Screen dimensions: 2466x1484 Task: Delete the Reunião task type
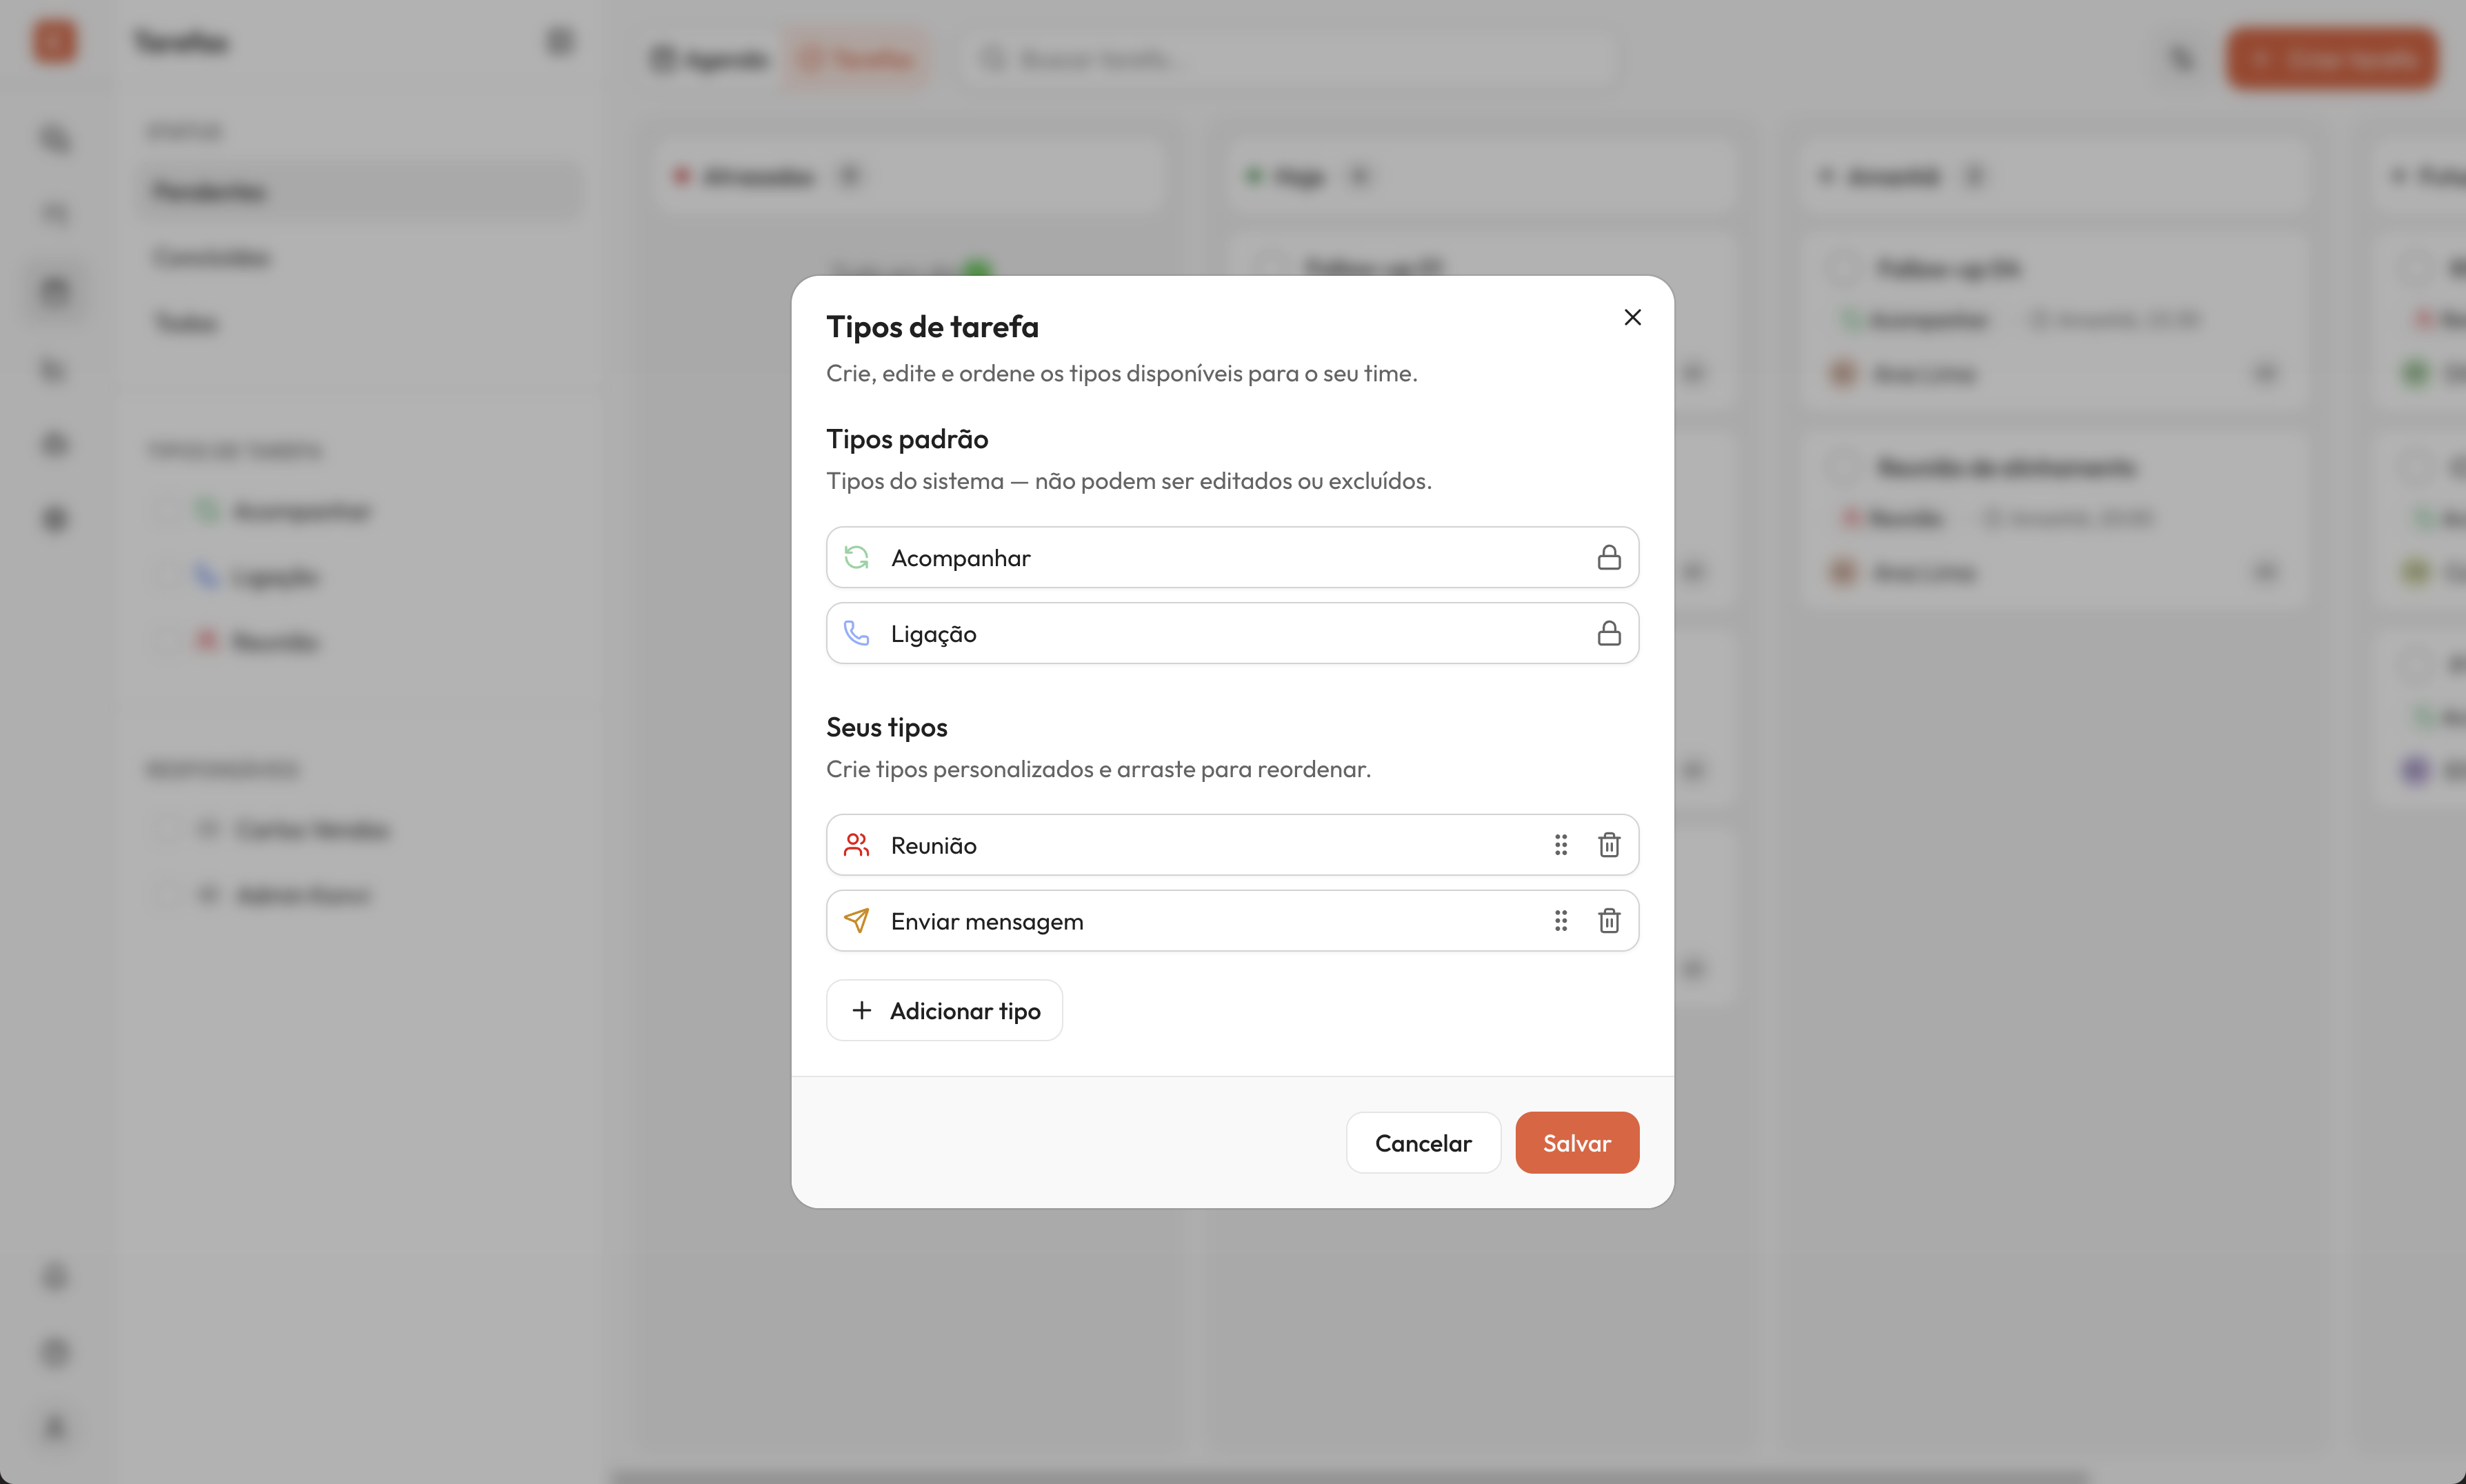click(x=1608, y=845)
